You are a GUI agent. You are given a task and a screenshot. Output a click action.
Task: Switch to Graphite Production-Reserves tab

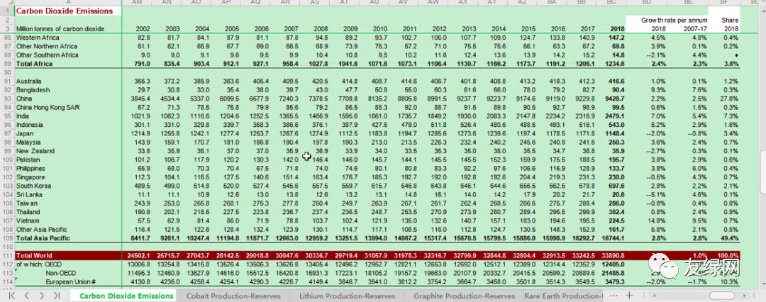464,296
